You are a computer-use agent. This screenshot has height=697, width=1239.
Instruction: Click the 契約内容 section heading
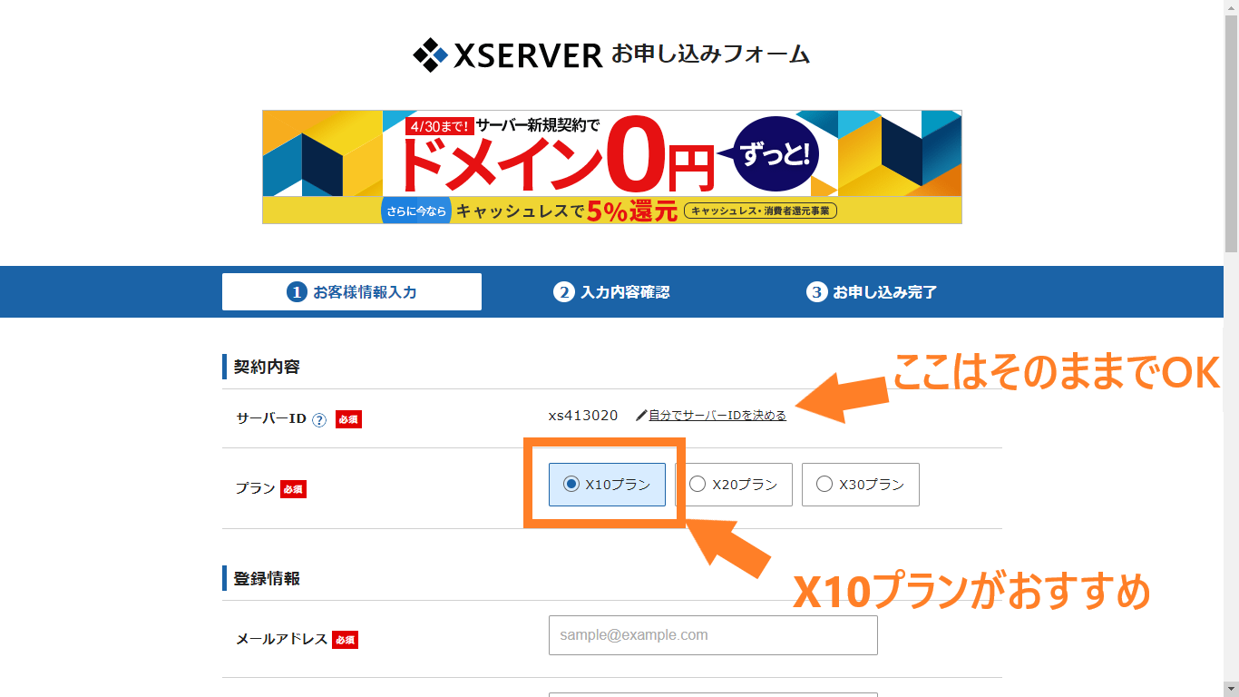point(267,368)
